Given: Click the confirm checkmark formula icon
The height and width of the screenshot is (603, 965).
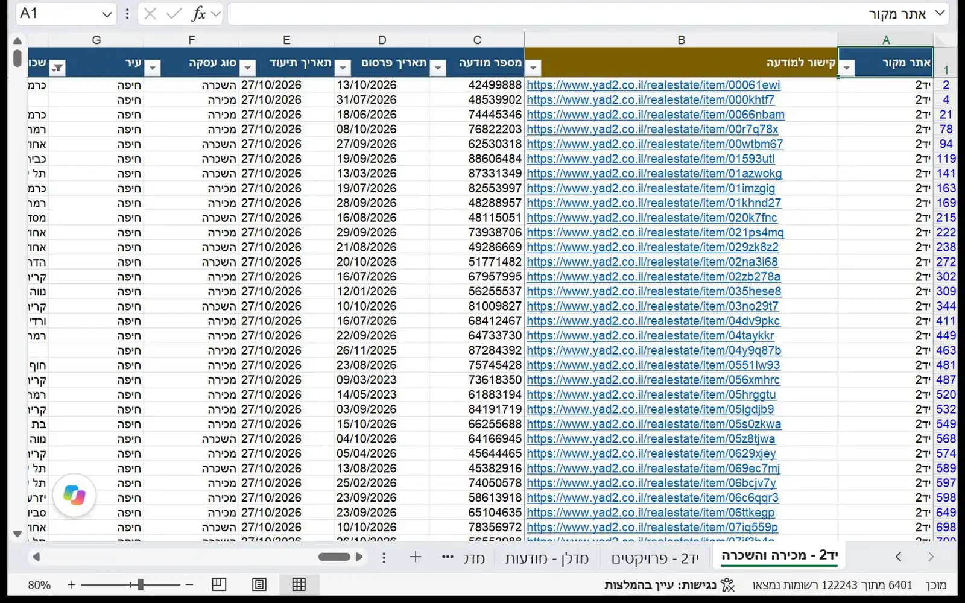Looking at the screenshot, I should pos(174,14).
